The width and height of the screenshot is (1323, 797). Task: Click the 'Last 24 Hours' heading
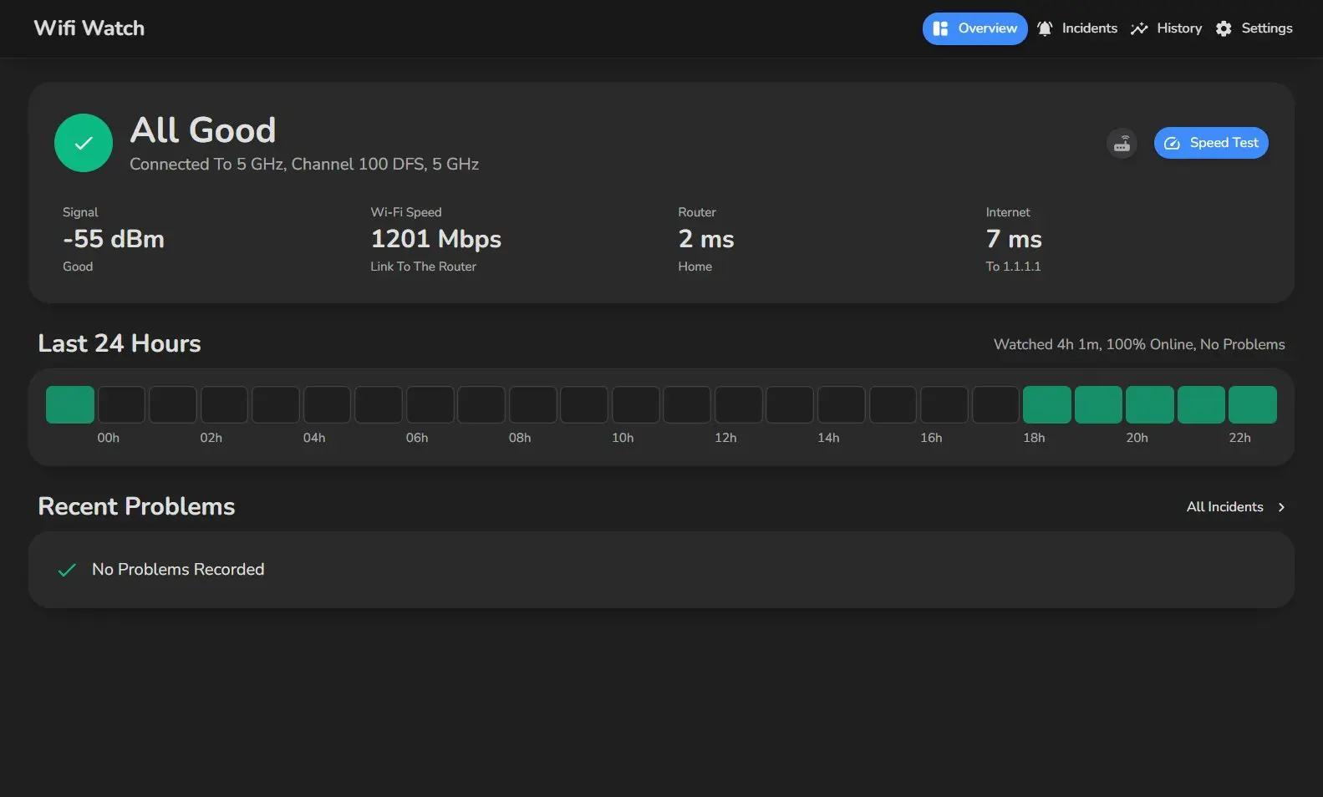[120, 343]
